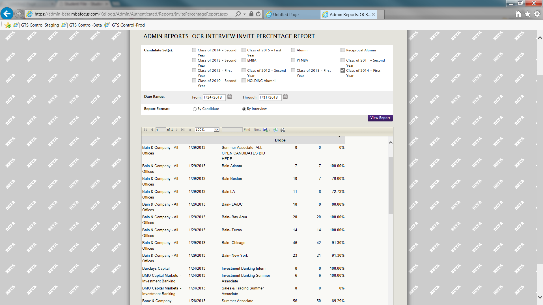Check HOLDING Alumni candidate set

tap(244, 80)
